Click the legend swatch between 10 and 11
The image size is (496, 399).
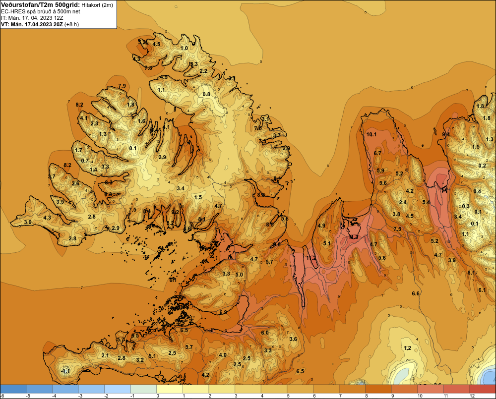(x=431, y=389)
